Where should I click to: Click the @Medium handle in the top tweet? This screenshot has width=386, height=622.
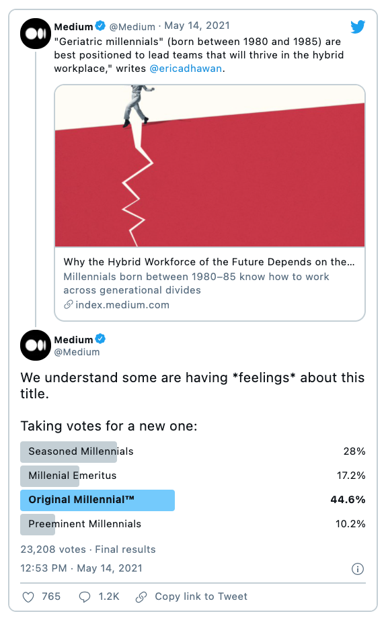[132, 27]
